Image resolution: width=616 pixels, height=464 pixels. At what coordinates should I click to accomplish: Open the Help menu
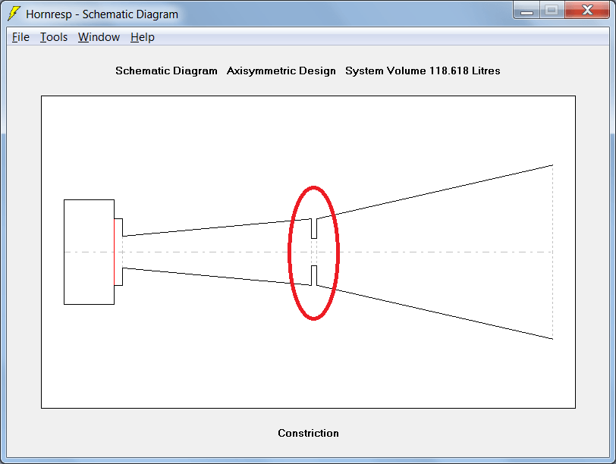point(142,37)
